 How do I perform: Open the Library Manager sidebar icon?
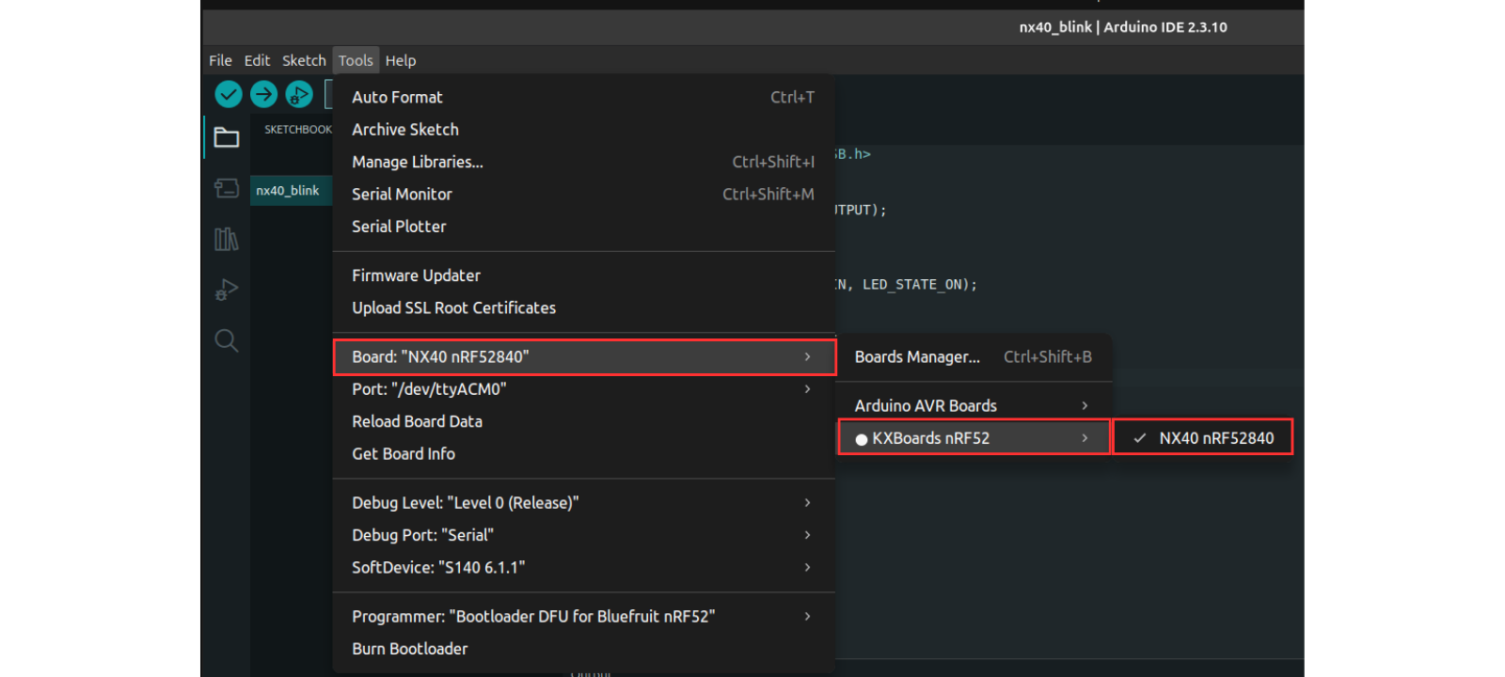tap(227, 239)
